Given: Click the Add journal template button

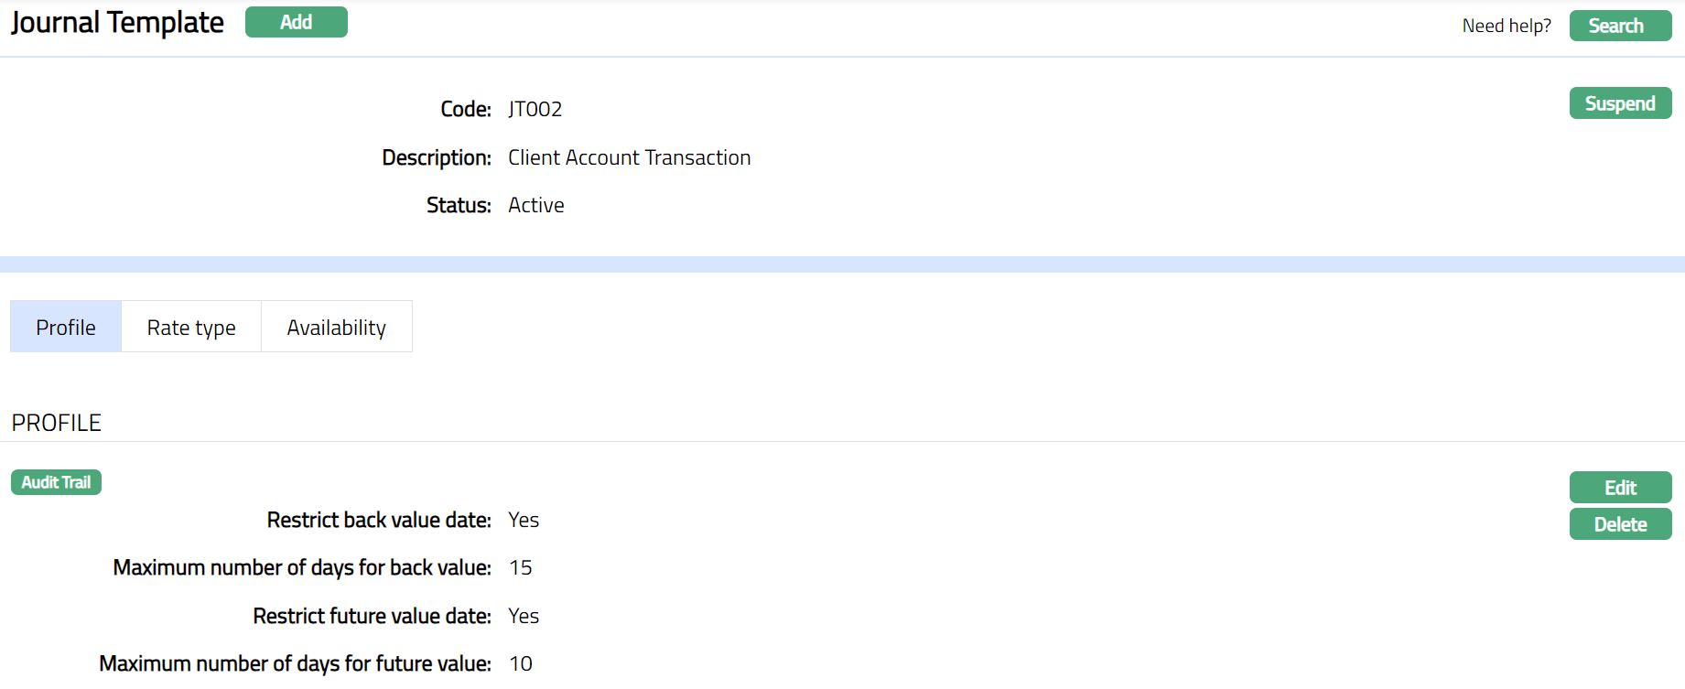Looking at the screenshot, I should click(x=296, y=23).
